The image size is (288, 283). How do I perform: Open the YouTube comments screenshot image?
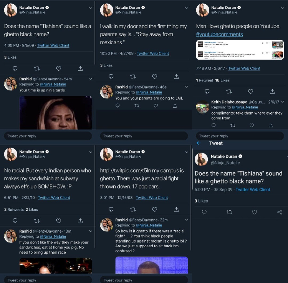pyautogui.click(x=240, y=50)
